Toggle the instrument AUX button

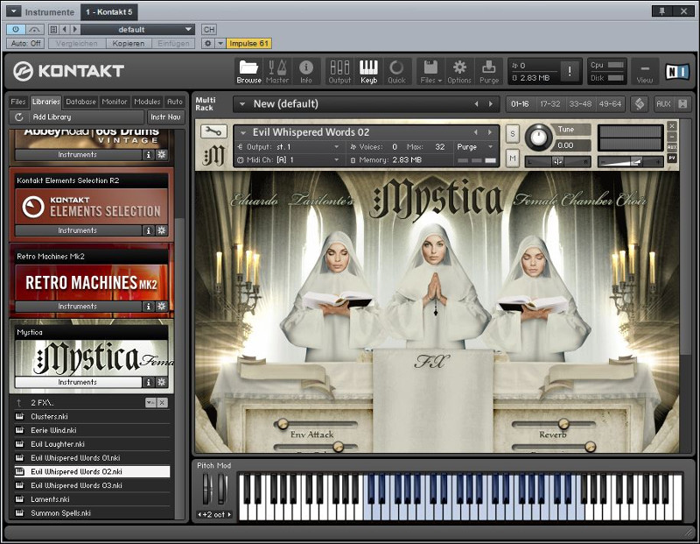672,147
